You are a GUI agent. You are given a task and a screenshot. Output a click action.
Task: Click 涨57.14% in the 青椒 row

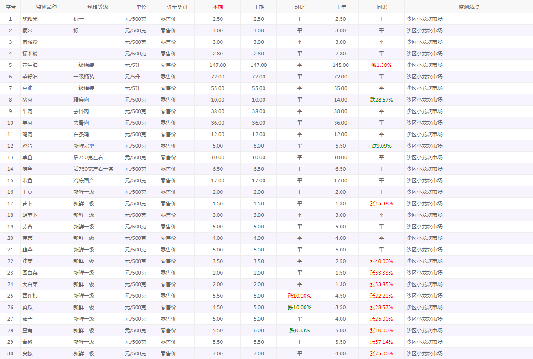(x=382, y=342)
